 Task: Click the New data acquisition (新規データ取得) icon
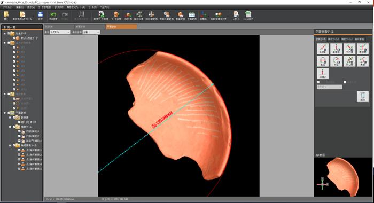101,15
